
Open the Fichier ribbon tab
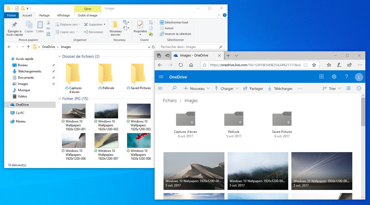click(11, 15)
